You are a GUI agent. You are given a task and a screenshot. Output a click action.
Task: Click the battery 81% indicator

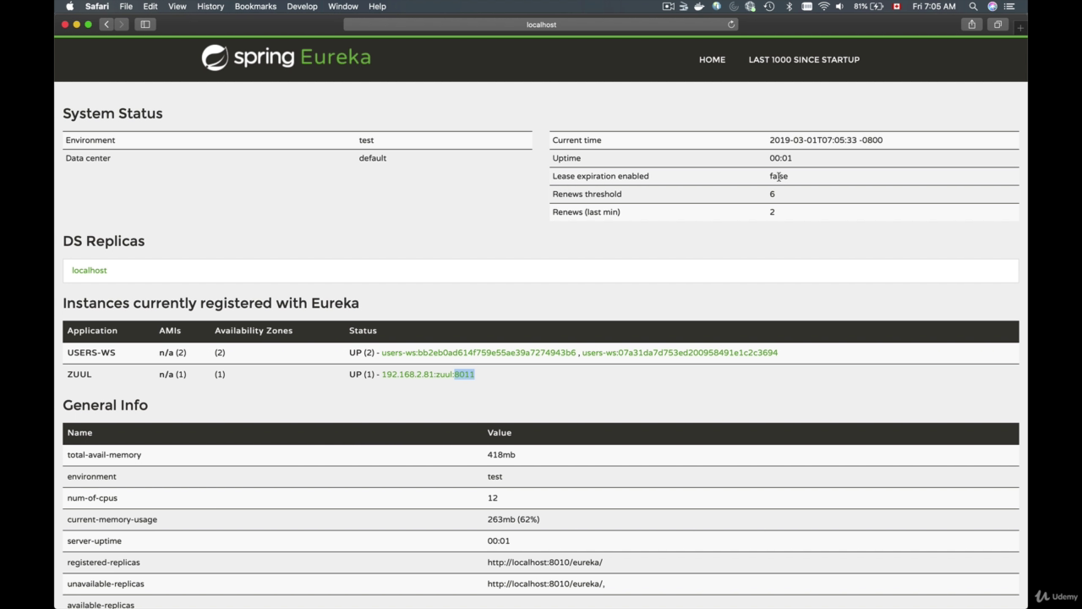868,6
